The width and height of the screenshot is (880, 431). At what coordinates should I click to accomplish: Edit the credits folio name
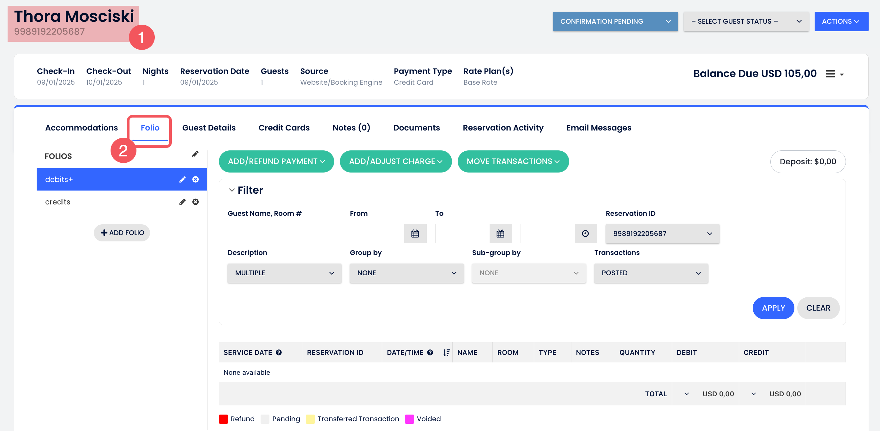pyautogui.click(x=183, y=202)
